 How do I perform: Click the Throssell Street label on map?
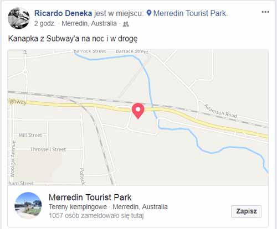(x=48, y=149)
